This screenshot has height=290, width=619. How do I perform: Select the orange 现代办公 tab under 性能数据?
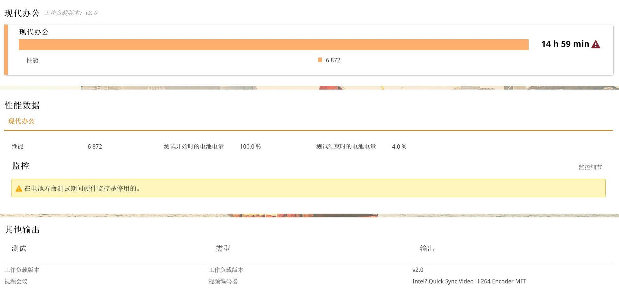click(21, 121)
